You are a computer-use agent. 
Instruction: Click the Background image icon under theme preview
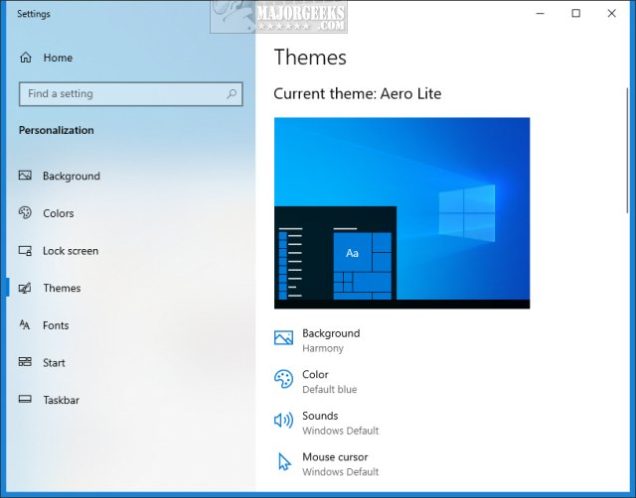[283, 337]
